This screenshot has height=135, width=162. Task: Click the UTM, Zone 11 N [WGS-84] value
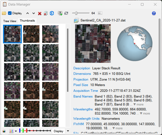pyautogui.click(x=110, y=80)
